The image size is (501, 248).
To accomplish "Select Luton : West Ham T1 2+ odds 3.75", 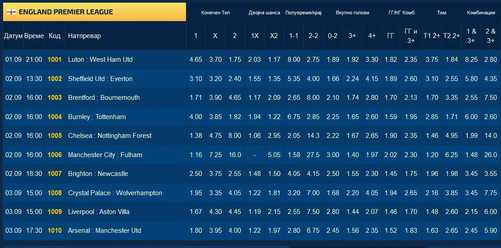I will pyautogui.click(x=432, y=60).
